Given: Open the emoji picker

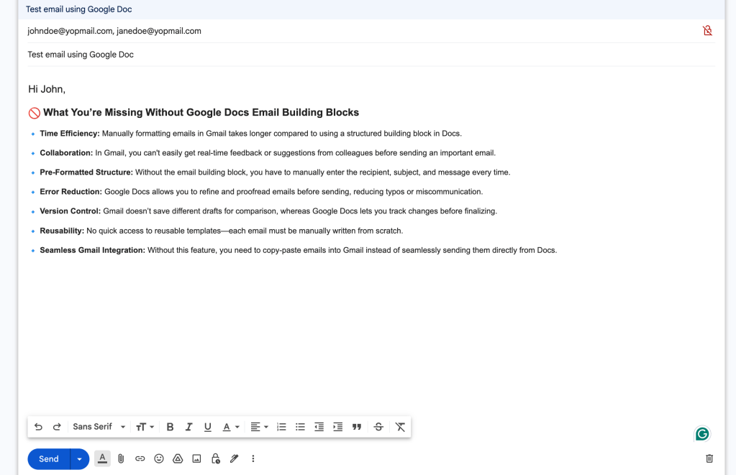Looking at the screenshot, I should [158, 458].
